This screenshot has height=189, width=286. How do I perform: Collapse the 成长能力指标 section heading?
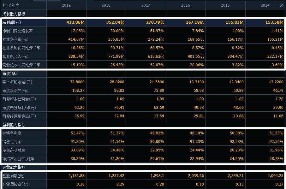click(14, 14)
